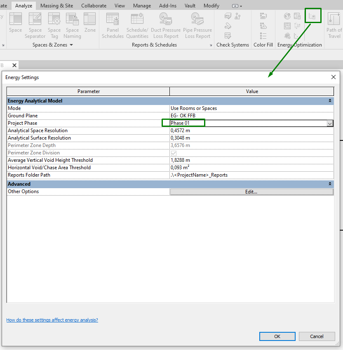Collapse the Advanced section
Screen dimensions: 343x350
[329, 184]
